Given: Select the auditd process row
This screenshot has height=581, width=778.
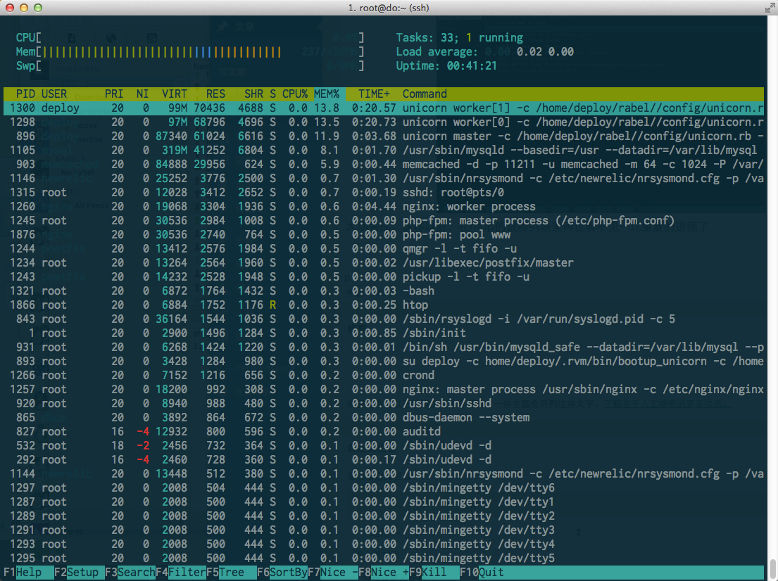Looking at the screenshot, I should (x=384, y=431).
